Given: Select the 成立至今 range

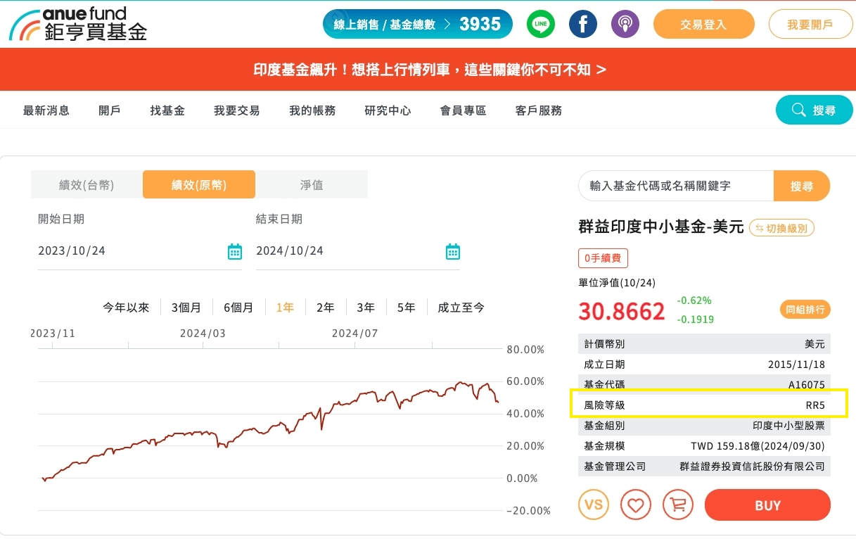Looking at the screenshot, I should 461,307.
